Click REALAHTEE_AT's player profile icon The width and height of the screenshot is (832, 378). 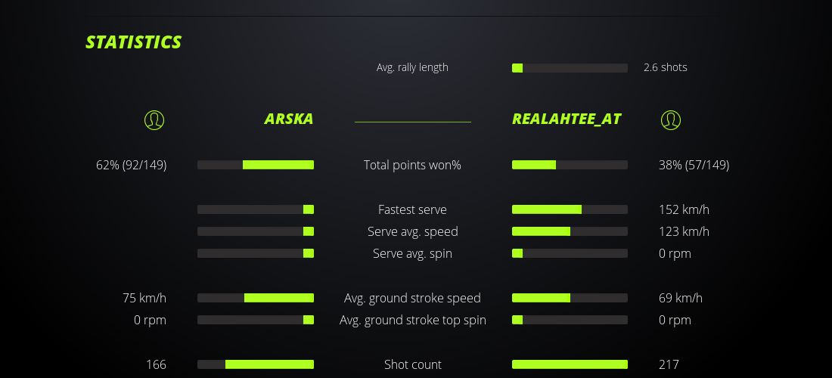(x=671, y=119)
